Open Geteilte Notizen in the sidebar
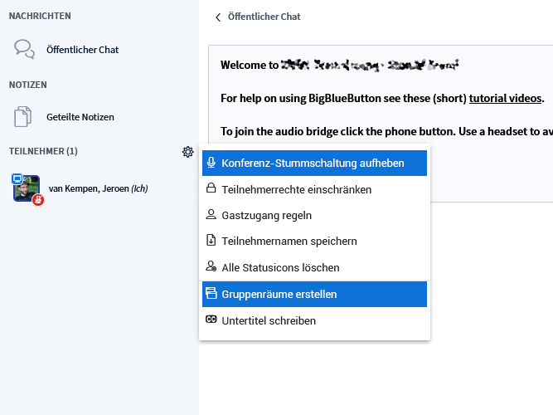The image size is (553, 415). 80,117
